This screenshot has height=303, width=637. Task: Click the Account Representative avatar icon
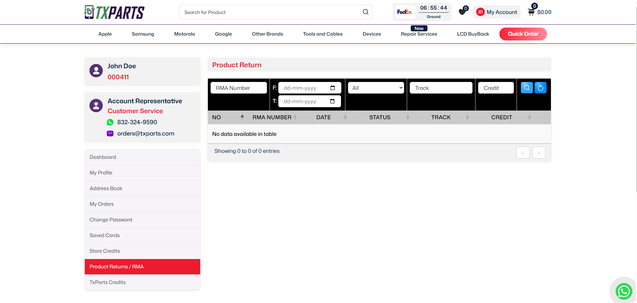(96, 106)
